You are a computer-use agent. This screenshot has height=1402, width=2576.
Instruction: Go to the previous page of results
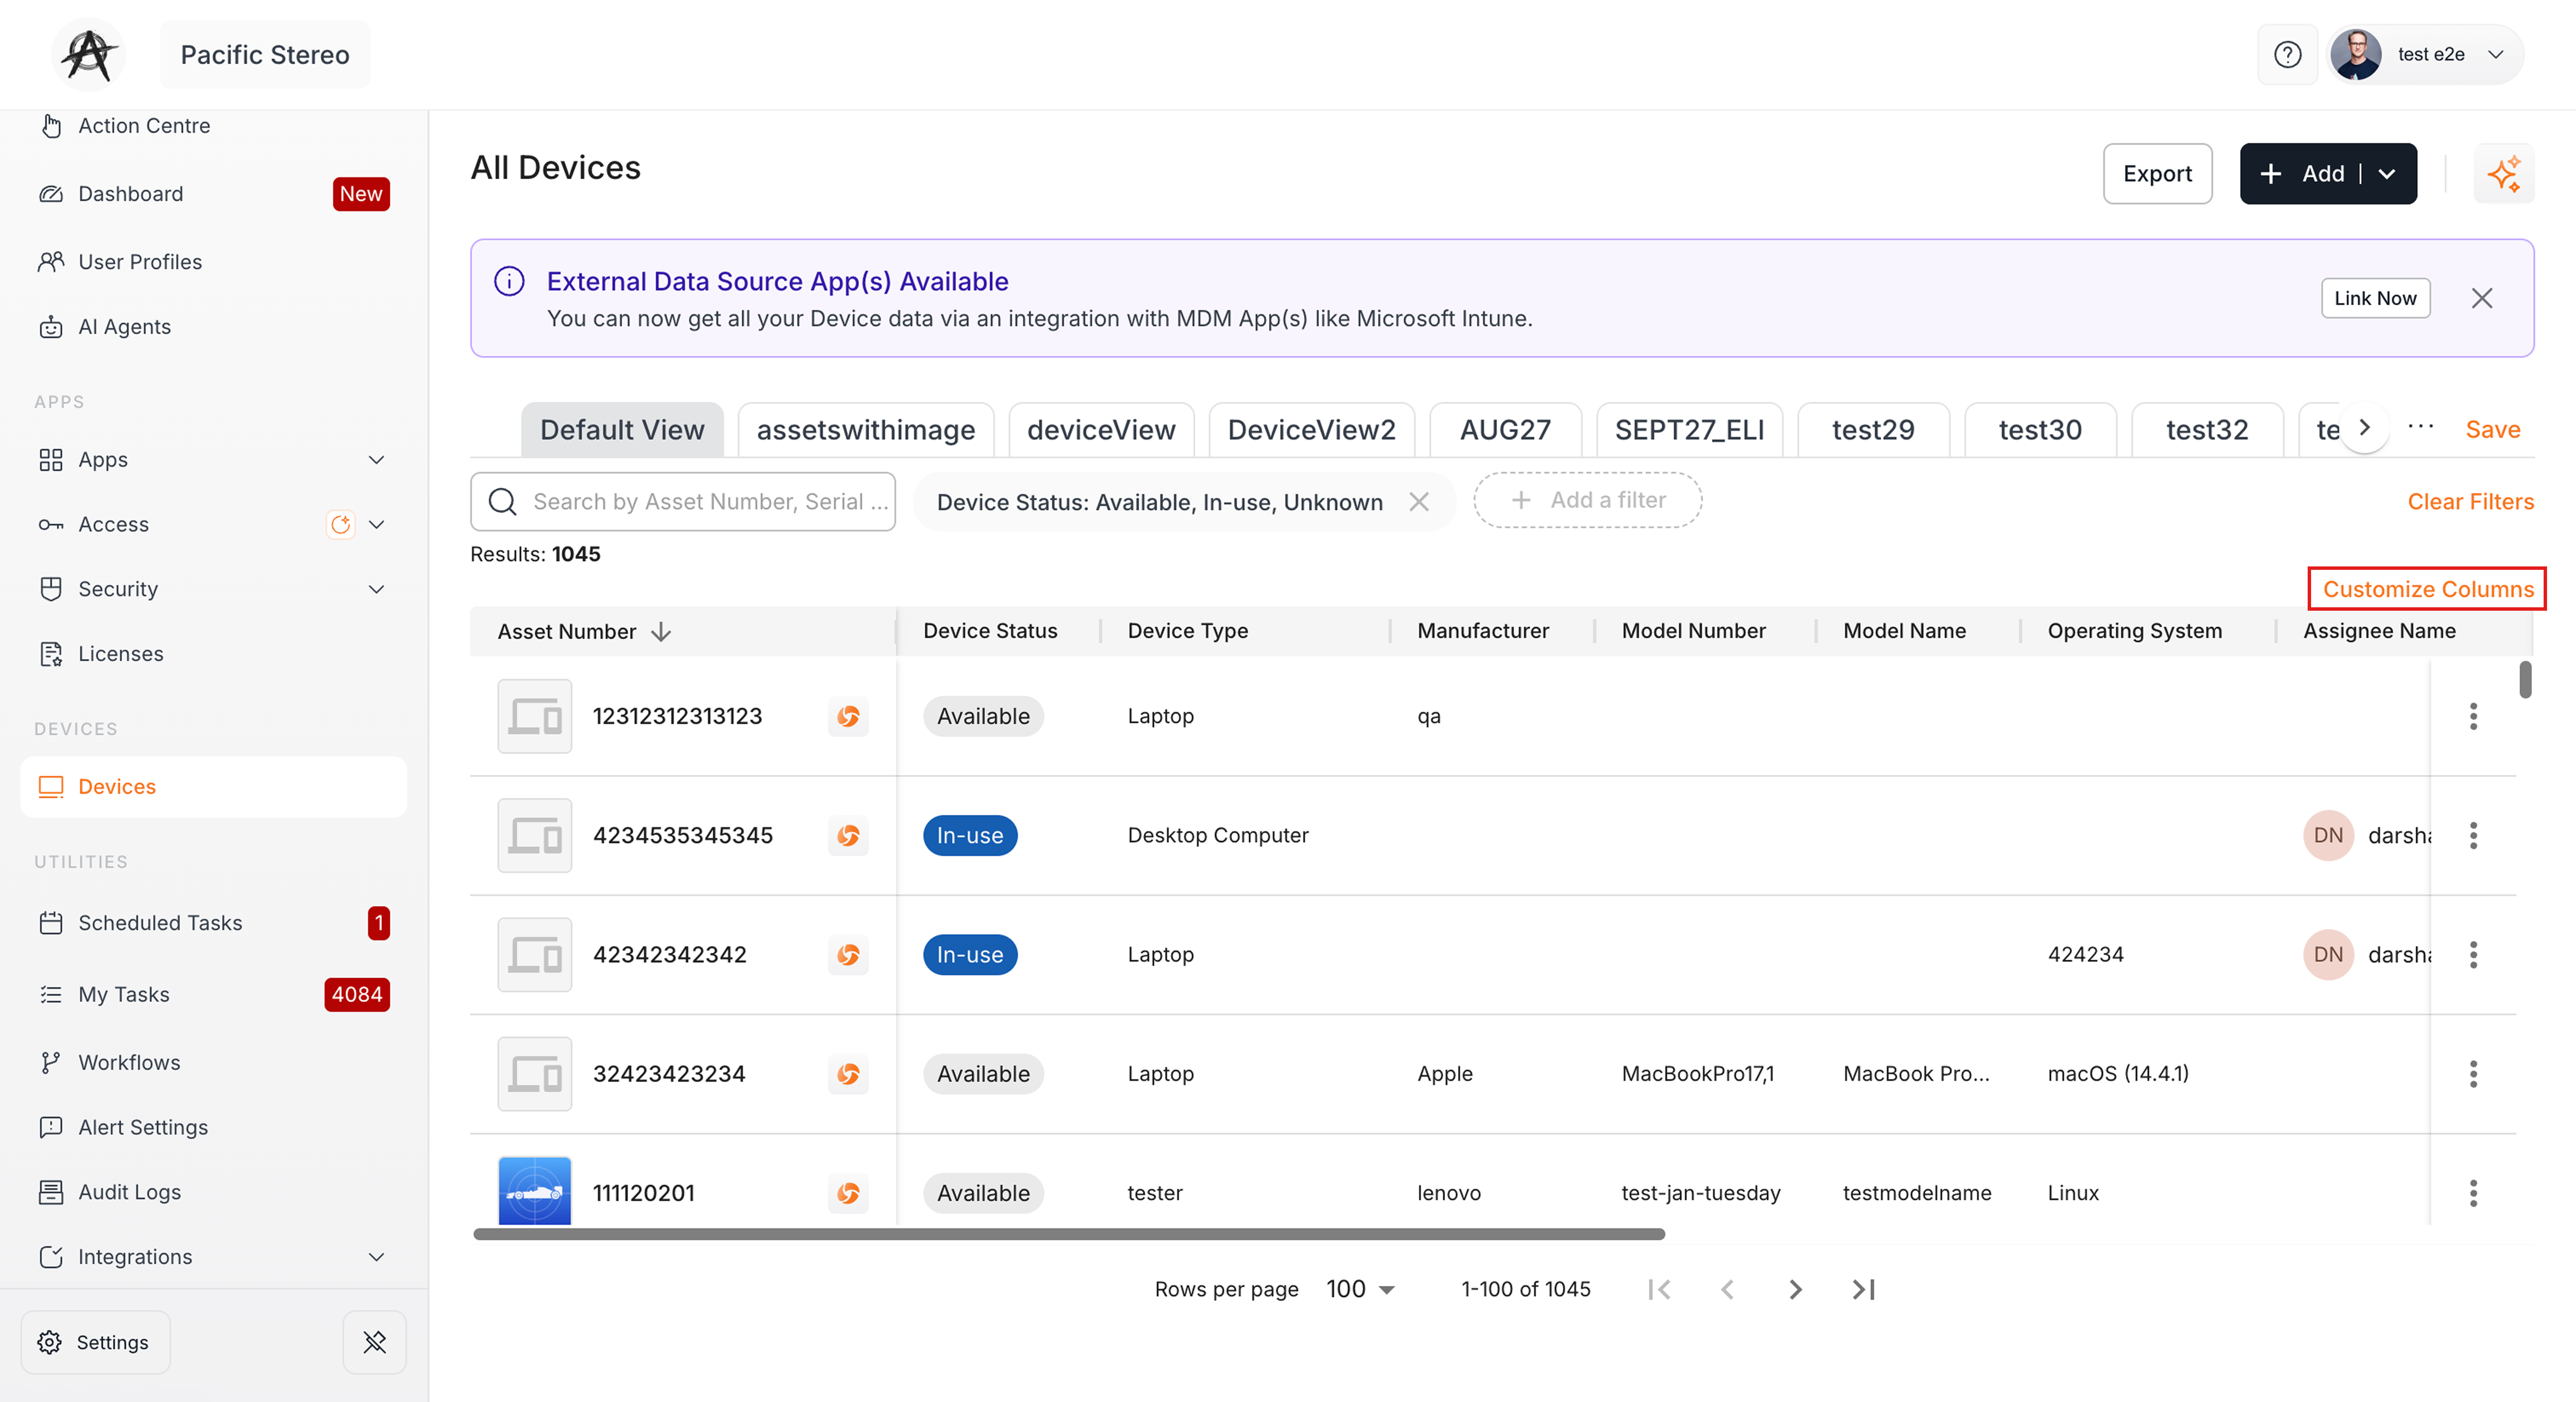(1727, 1289)
